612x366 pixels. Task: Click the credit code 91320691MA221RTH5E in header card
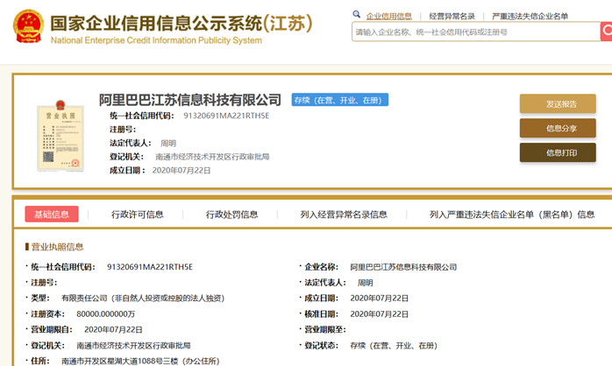[x=226, y=116]
